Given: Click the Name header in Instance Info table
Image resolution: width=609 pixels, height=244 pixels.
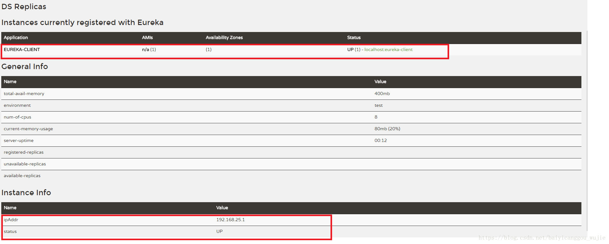Looking at the screenshot, I should click(10, 208).
